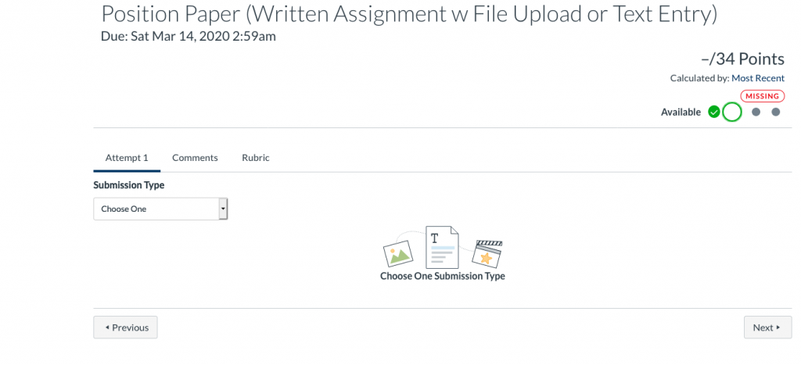801x365 pixels.
Task: View the Rubric tab
Action: pyautogui.click(x=256, y=157)
